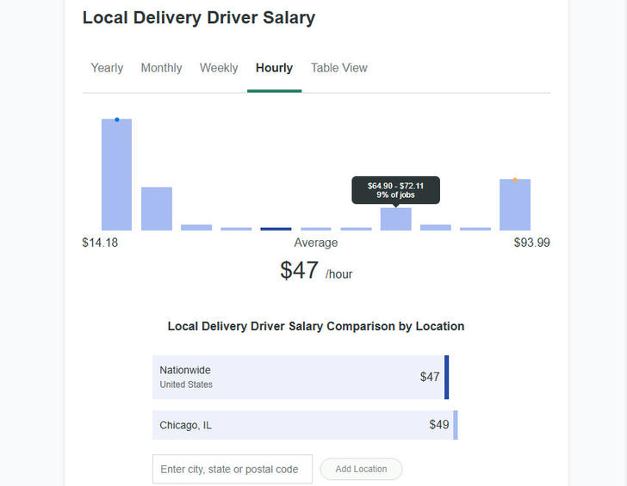Switch to the Weekly salary tab
This screenshot has width=627, height=486.
click(219, 68)
